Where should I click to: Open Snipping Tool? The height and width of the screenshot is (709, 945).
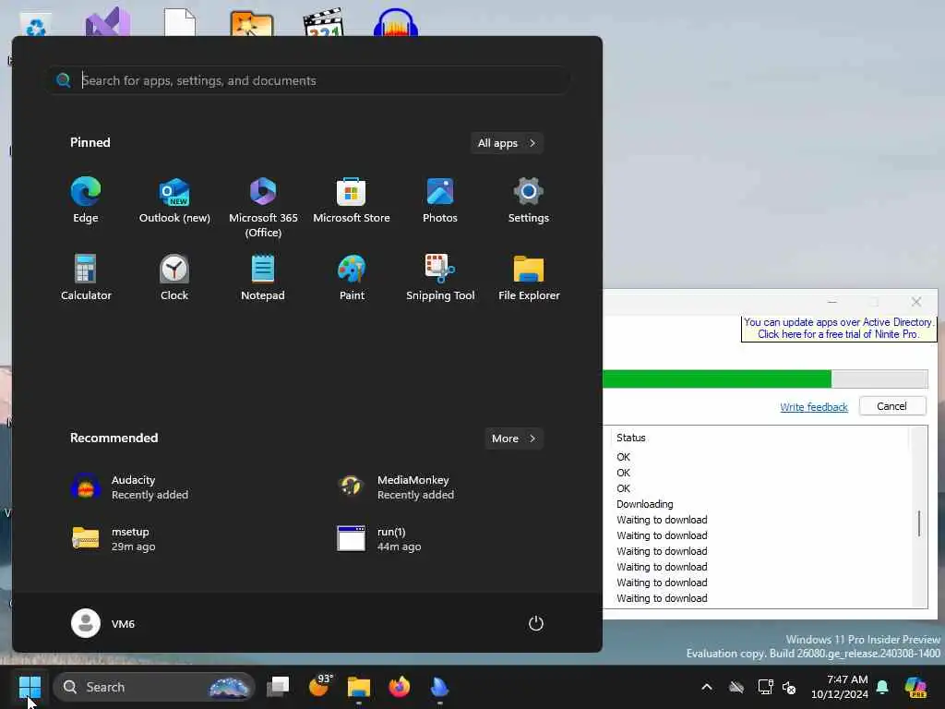[x=440, y=277]
